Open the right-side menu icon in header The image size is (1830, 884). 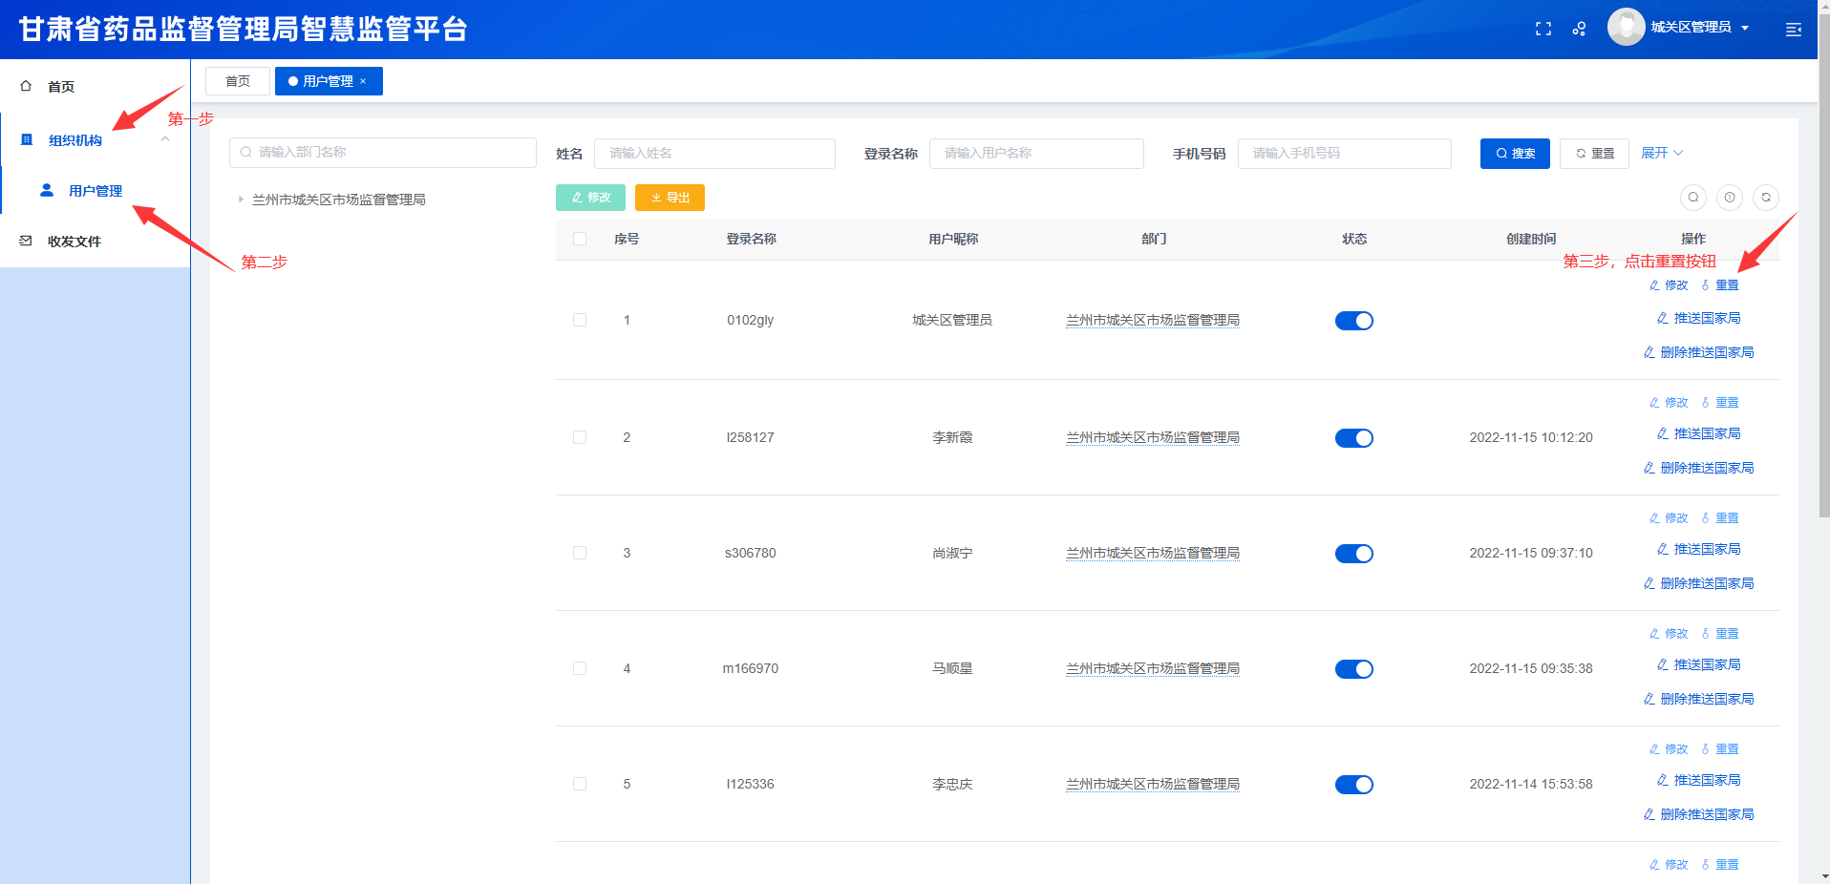coord(1794,30)
